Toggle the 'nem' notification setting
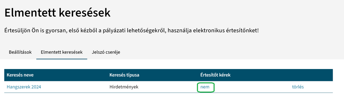This screenshot has width=344, height=111. point(205,87)
